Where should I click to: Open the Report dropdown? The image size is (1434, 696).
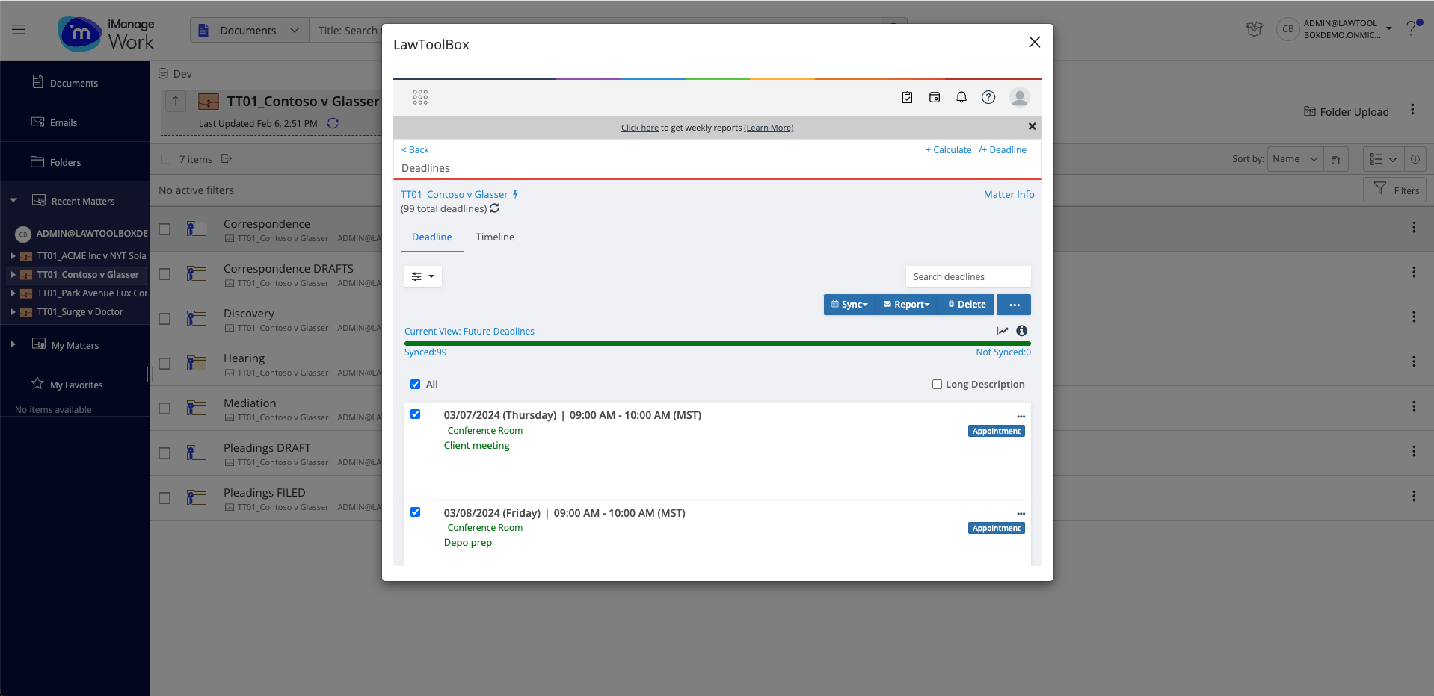pos(906,305)
